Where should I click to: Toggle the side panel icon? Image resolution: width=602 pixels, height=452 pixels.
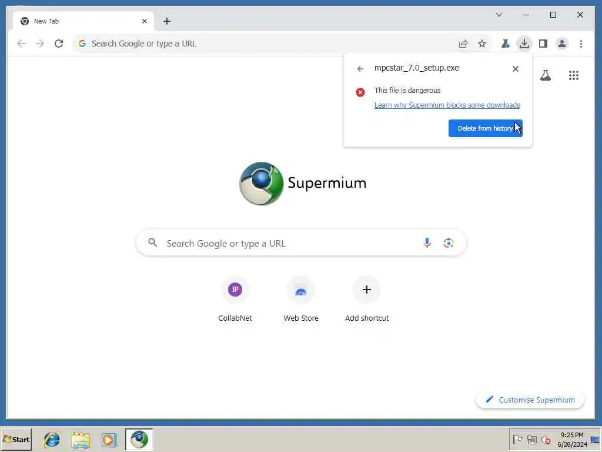click(543, 44)
